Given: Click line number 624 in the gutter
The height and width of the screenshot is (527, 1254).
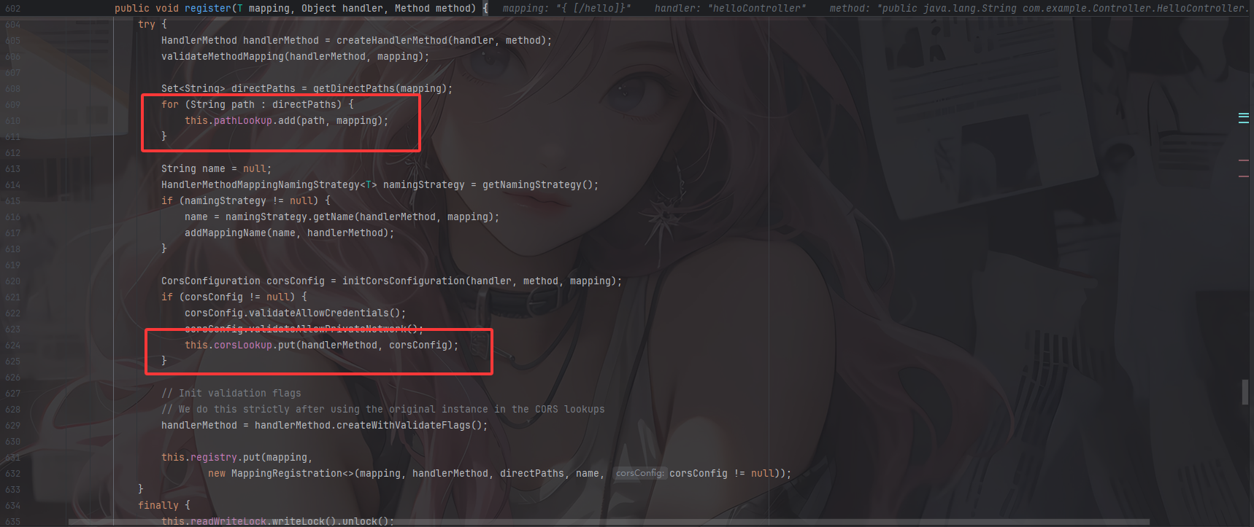Looking at the screenshot, I should click(12, 346).
